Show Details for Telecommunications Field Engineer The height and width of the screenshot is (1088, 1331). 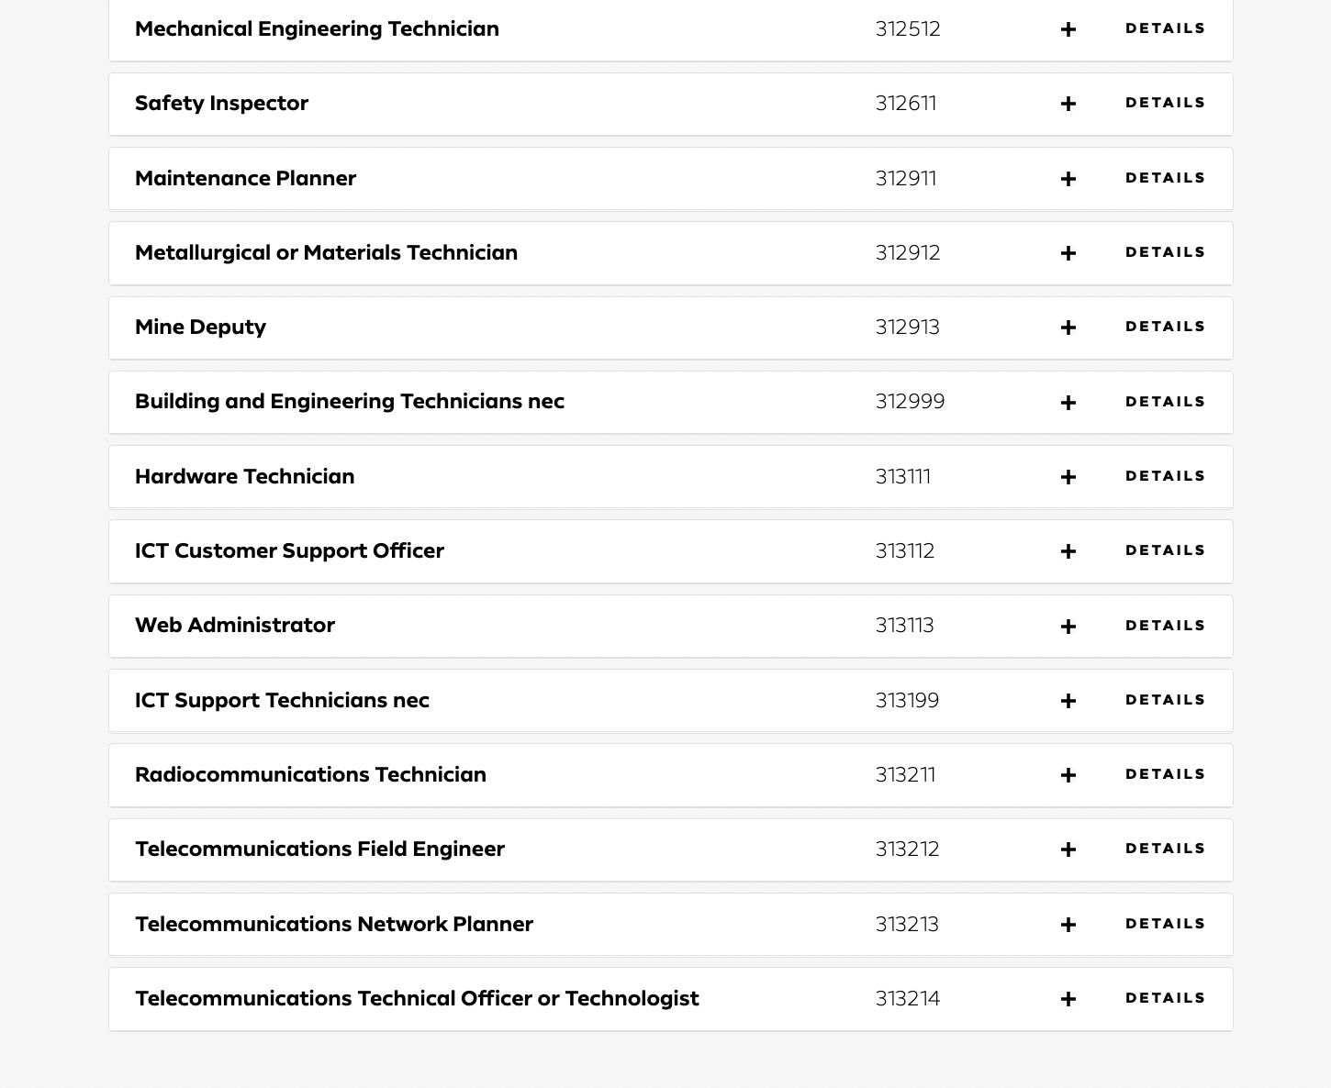(x=1165, y=849)
